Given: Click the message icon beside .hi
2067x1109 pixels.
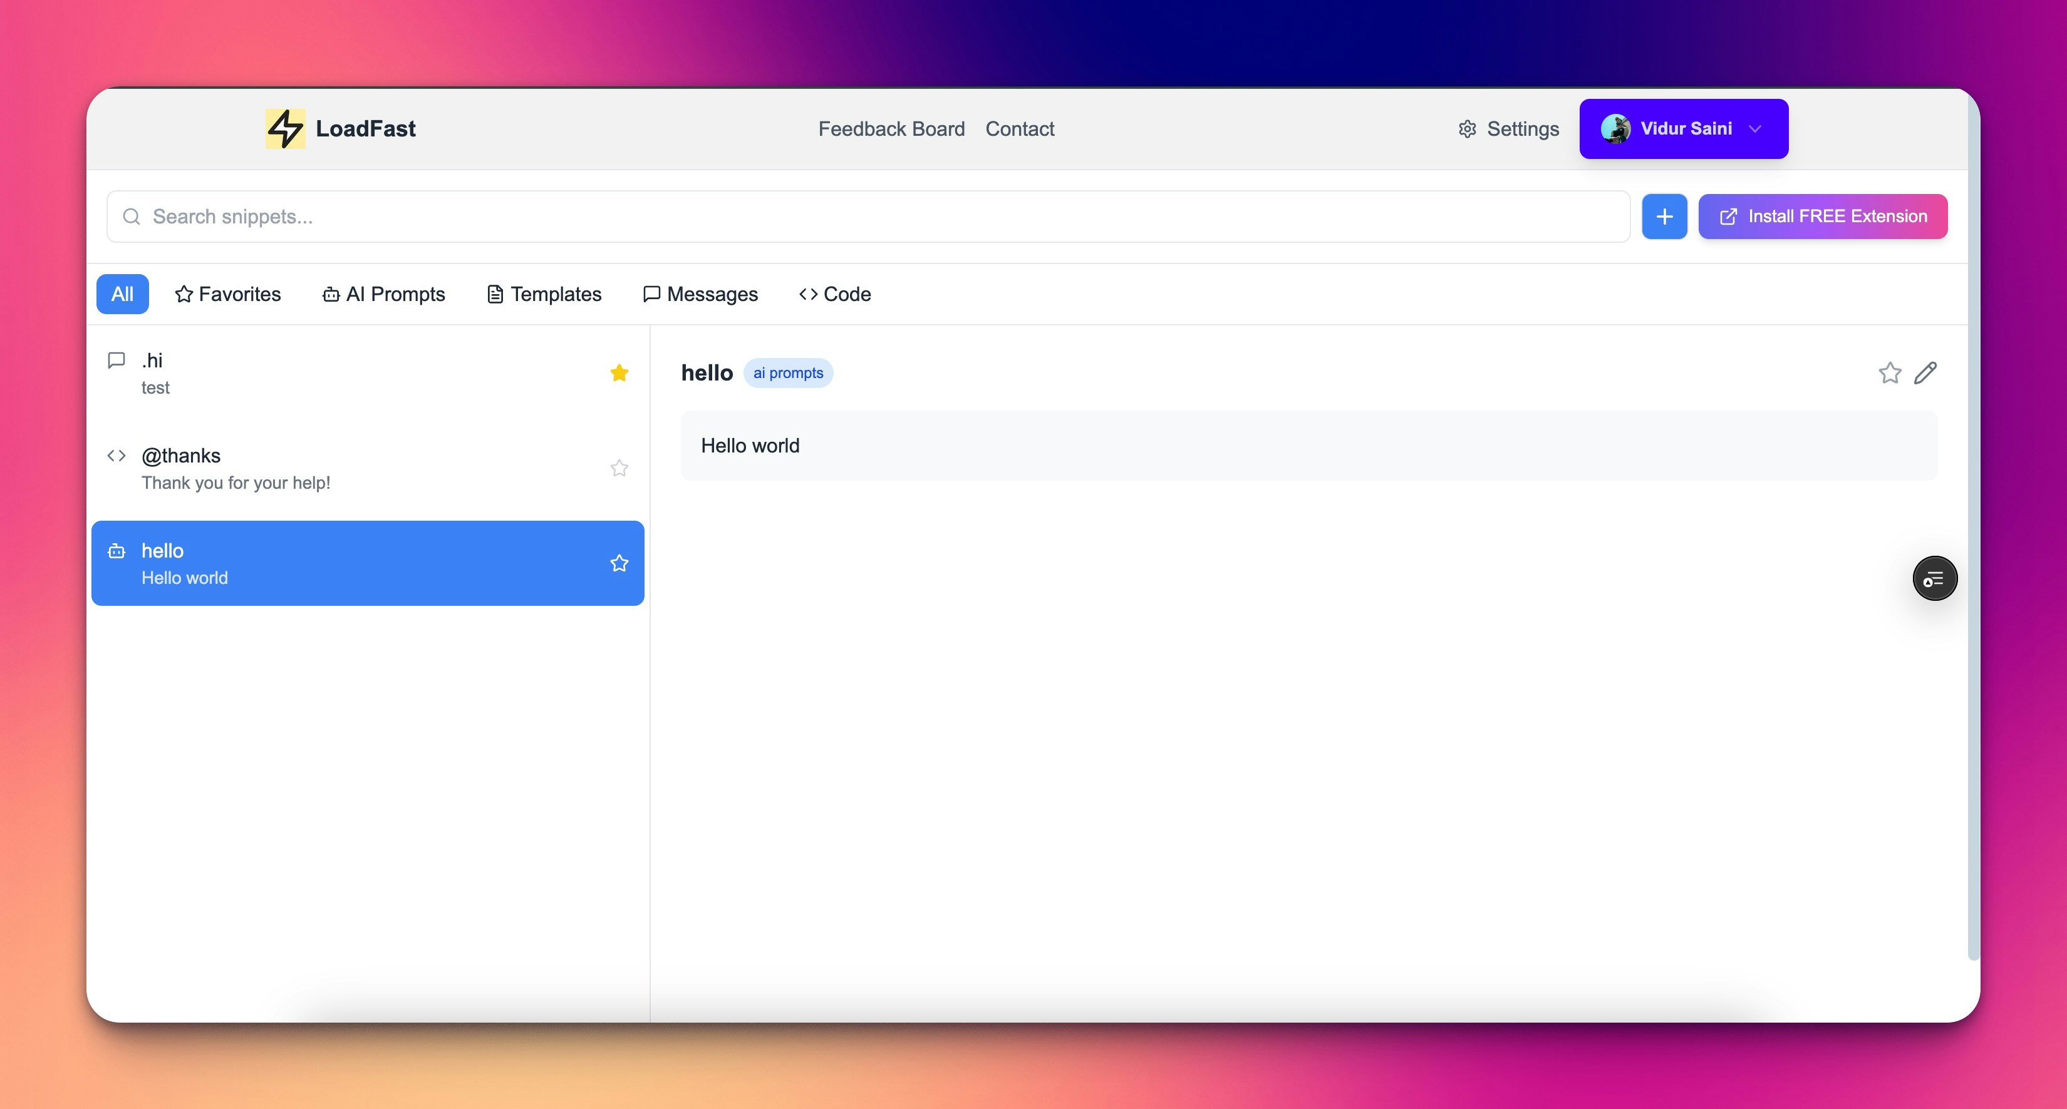Looking at the screenshot, I should pos(117,360).
